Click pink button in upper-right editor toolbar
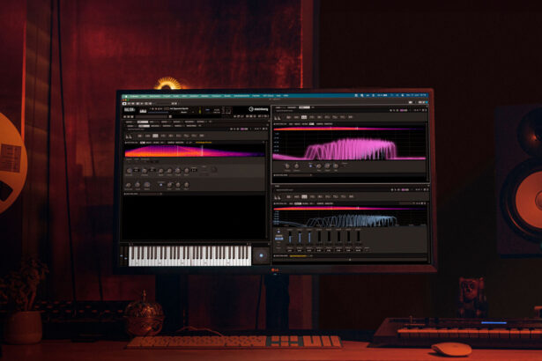This screenshot has height=361, width=542. [404, 111]
